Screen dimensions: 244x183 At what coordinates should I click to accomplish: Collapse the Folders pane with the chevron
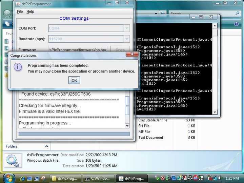(47, 146)
